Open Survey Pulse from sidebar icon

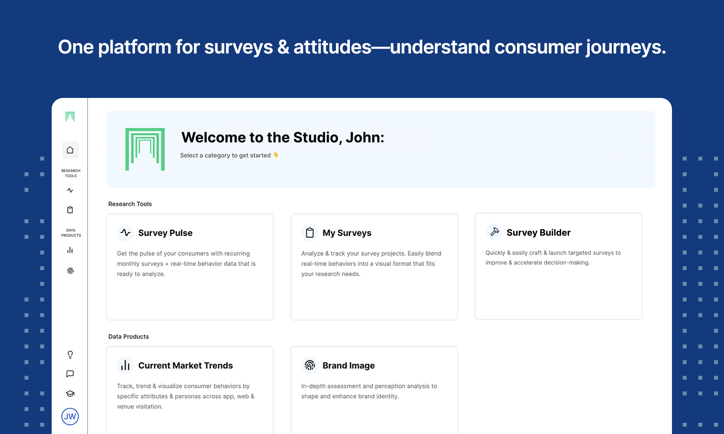pyautogui.click(x=70, y=190)
